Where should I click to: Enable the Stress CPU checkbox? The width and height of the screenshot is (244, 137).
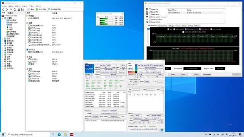pos(150,9)
